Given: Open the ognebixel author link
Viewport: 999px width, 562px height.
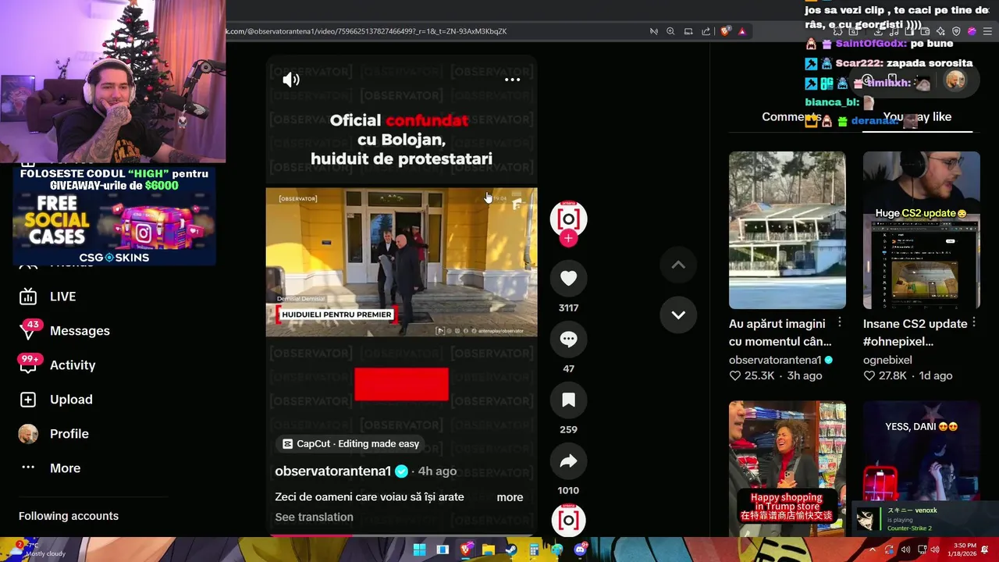Looking at the screenshot, I should click(887, 360).
